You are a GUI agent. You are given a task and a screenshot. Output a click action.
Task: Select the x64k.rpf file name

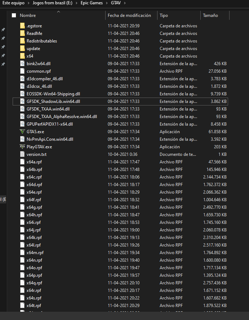[x=34, y=237]
